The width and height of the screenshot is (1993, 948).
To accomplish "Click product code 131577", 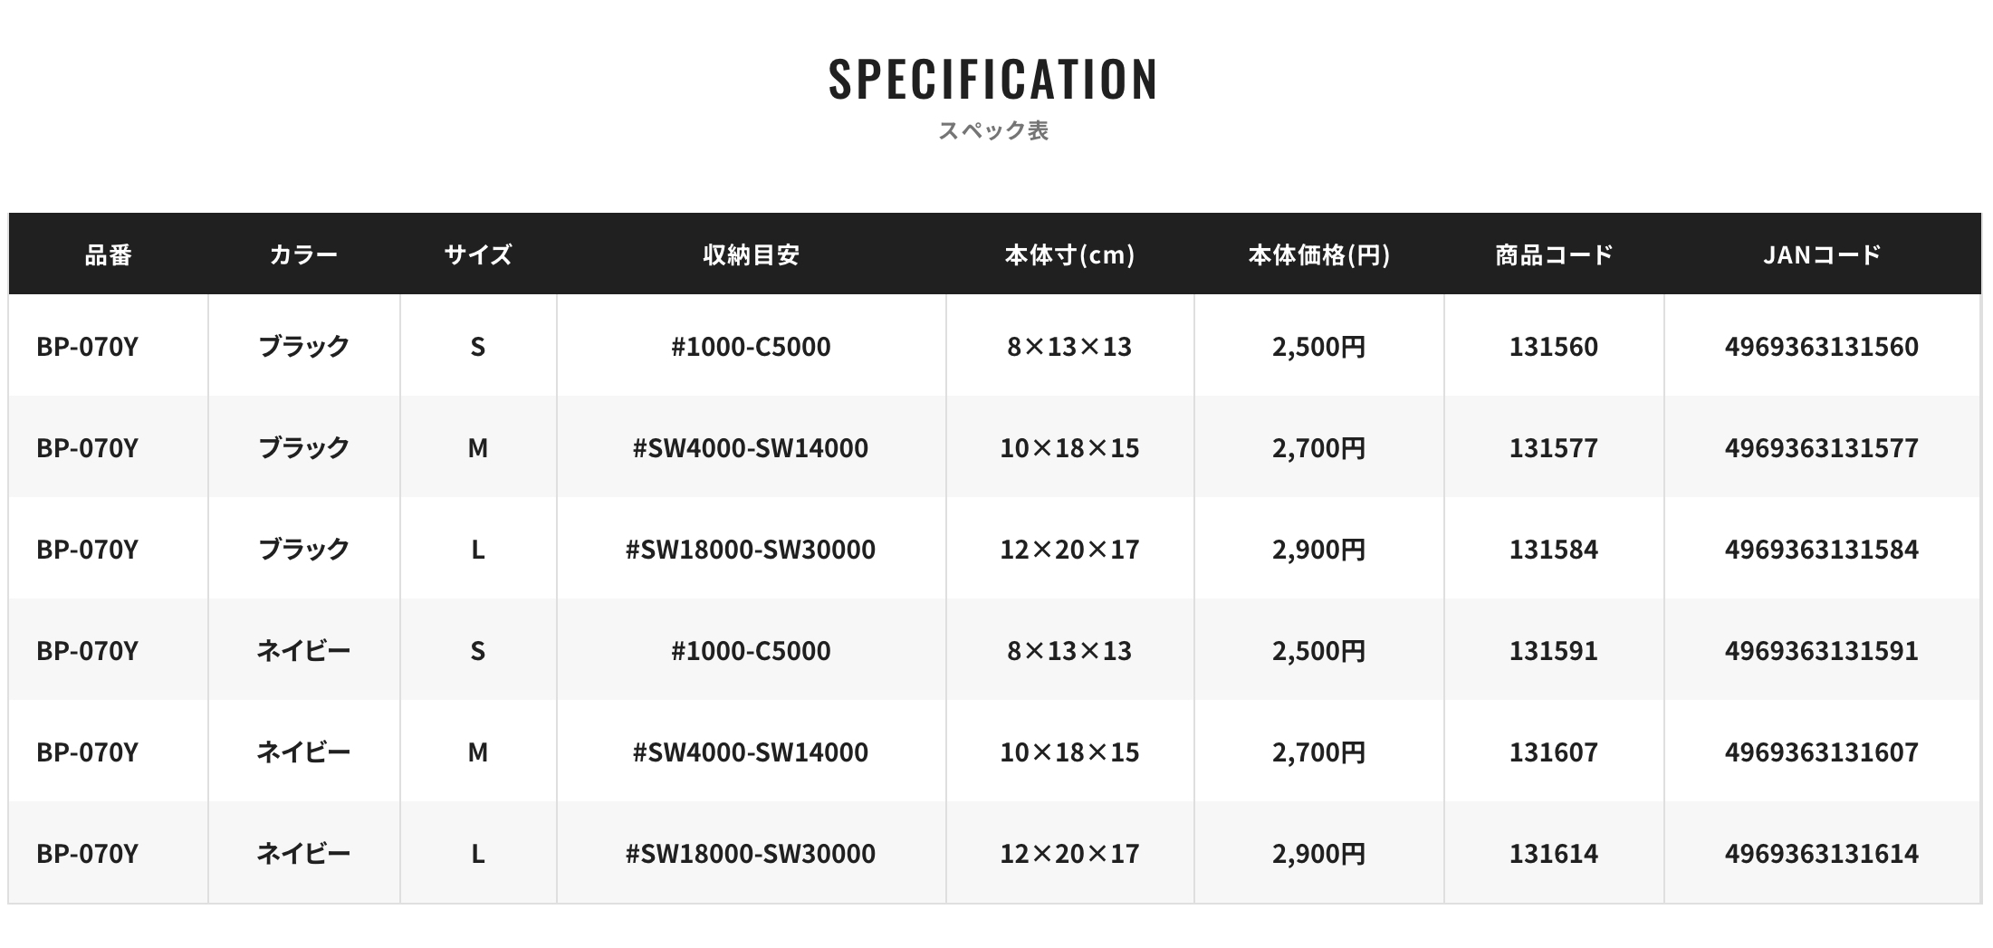I will click(1554, 448).
